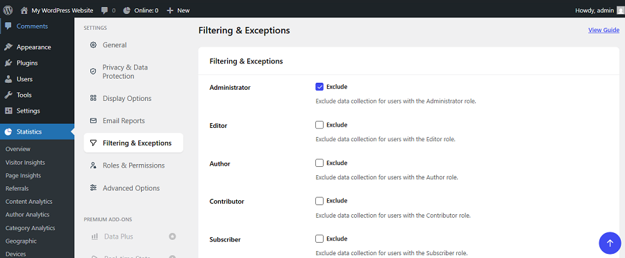Enable Exclude for the Editor role

coord(319,124)
